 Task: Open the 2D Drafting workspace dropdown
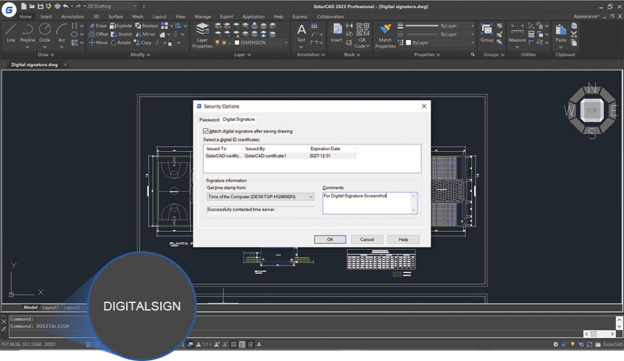(111, 6)
